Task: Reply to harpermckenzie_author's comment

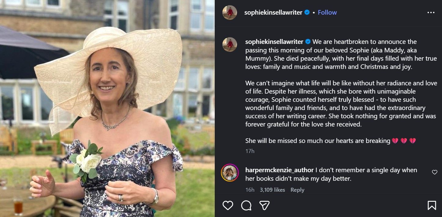Action: (297, 190)
